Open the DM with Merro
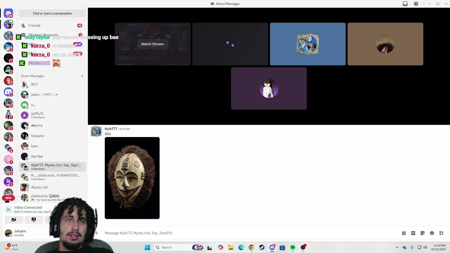The width and height of the screenshot is (450, 253). click(x=52, y=125)
